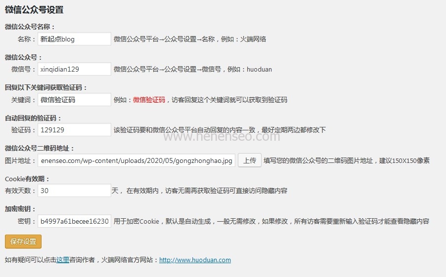
Task: Click the hint about 建议150X150像素
Action: (x=347, y=160)
